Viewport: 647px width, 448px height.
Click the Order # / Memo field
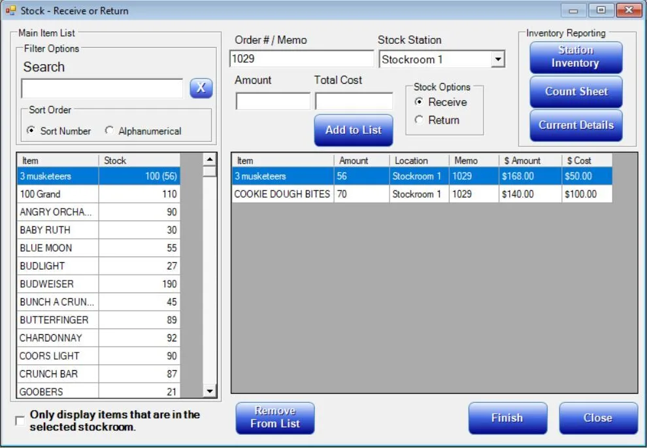pyautogui.click(x=302, y=59)
